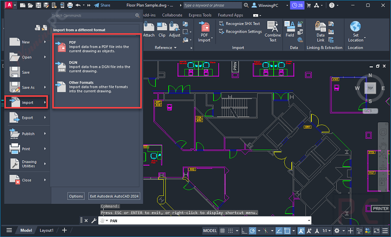Click the search magnifier icon in title bar
Viewport: 391px width, 237px height.
coord(246,5)
